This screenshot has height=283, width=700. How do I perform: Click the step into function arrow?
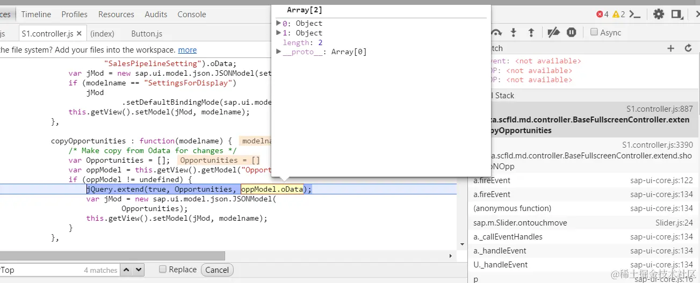[x=513, y=33]
